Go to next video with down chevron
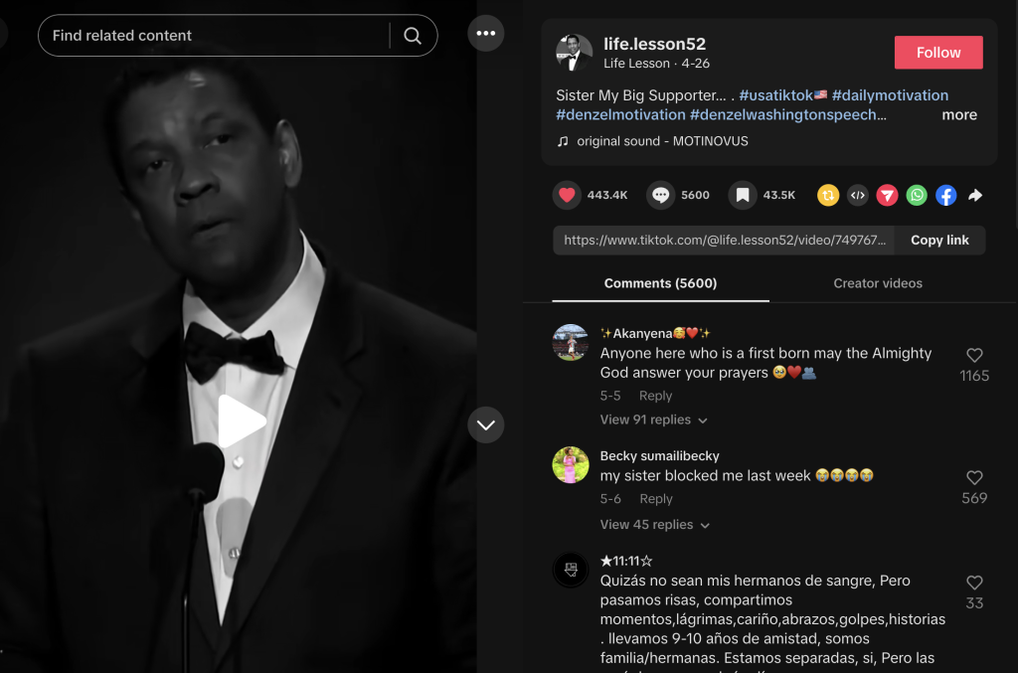This screenshot has width=1018, height=673. 485,425
